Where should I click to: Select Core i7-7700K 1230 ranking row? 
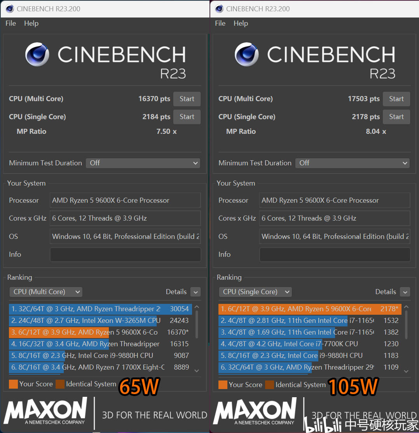[310, 344]
